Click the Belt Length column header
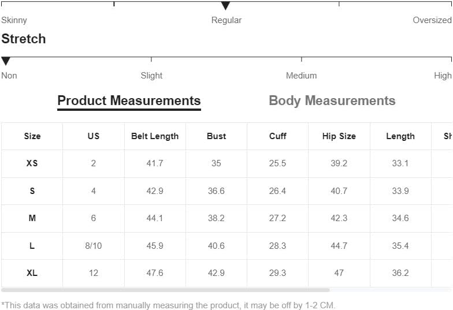Screen dimensions: 453x310 pyautogui.click(x=155, y=136)
